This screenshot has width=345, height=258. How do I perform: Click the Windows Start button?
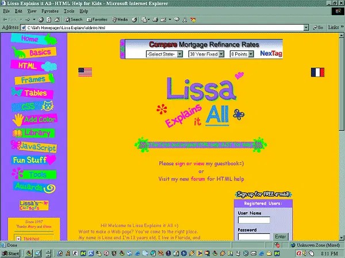point(10,253)
